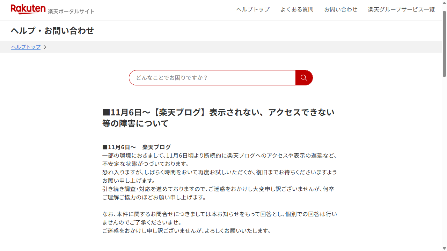The height and width of the screenshot is (251, 447).
Task: Click the paragraph starting with 恐れ入りますが
Action: coord(219,176)
